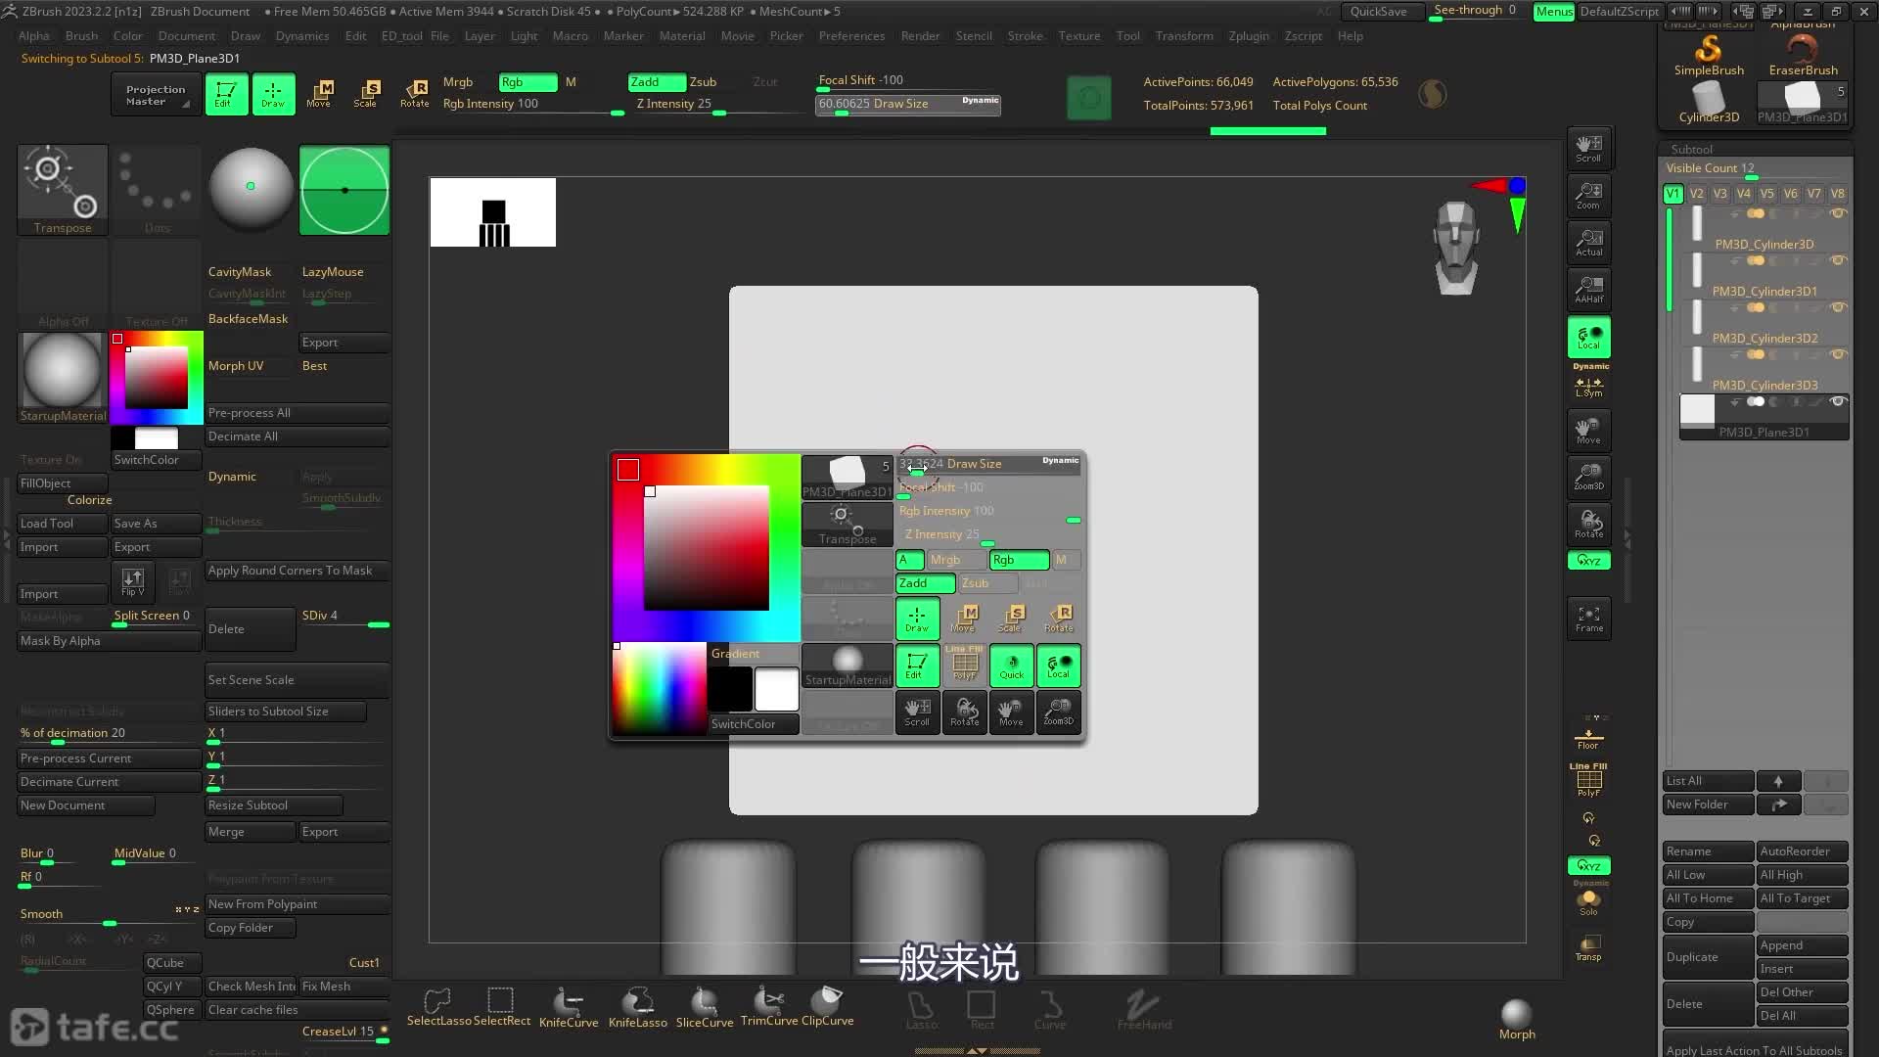Click the Frame icon in right shelf
This screenshot has height=1057, width=1879.
(1588, 619)
